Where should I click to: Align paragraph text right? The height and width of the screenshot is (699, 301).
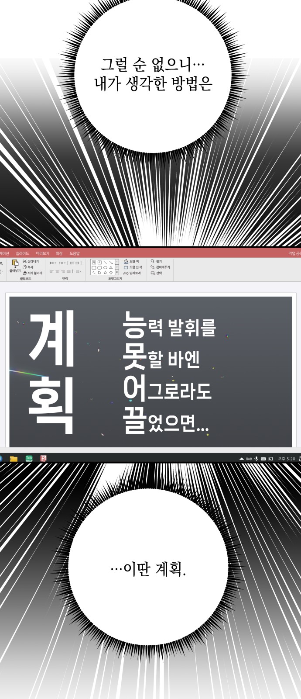(63, 271)
